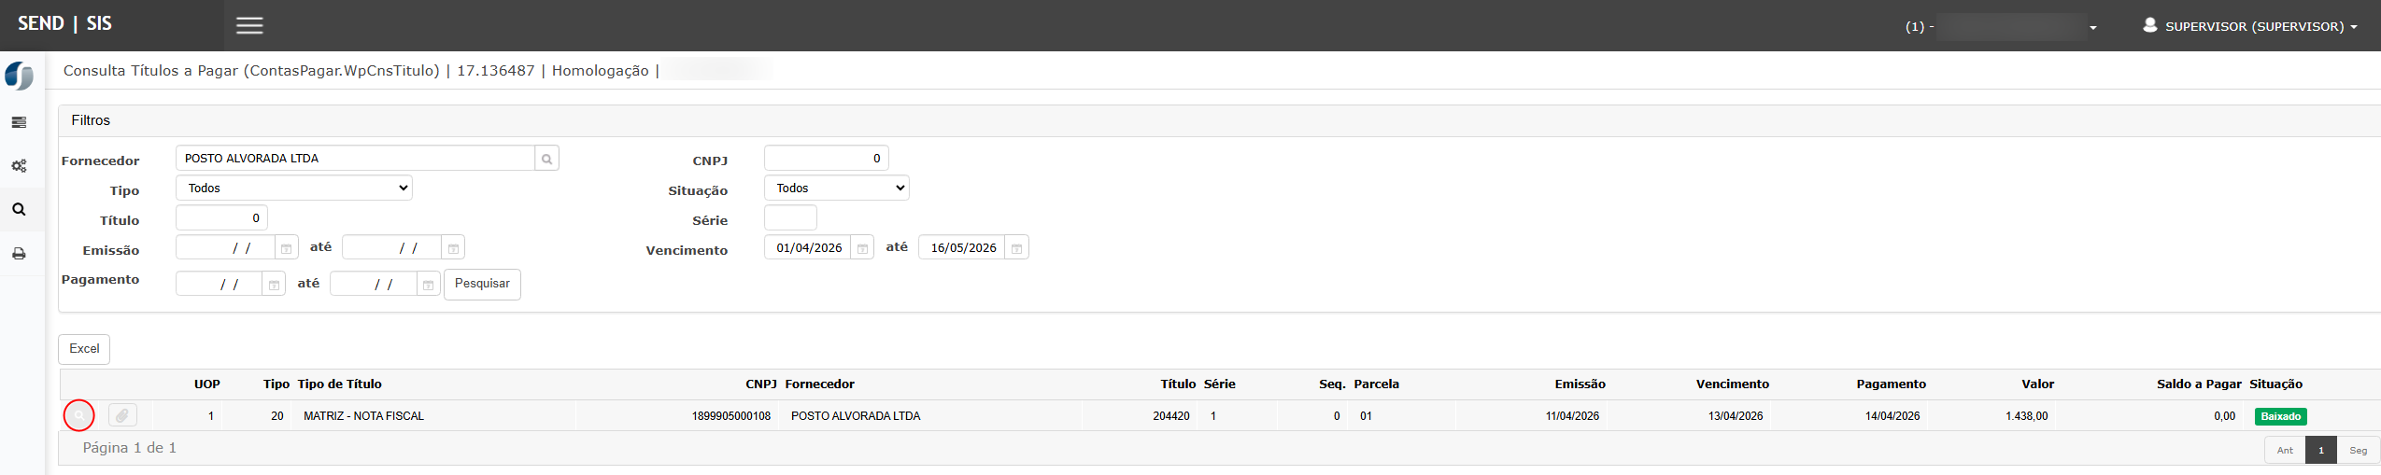Screen dimensions: 2381x475
Task: Click the Pesquisar button
Action: 482,284
